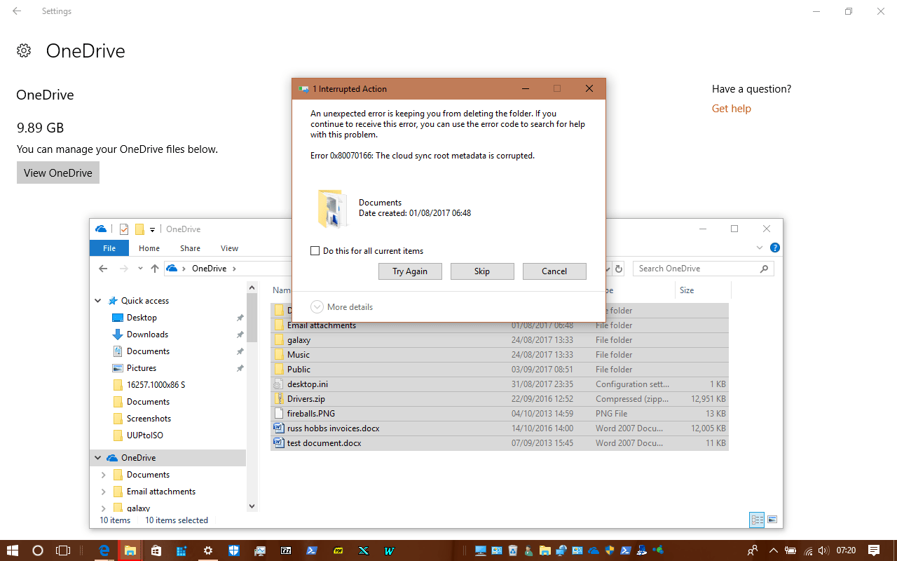Open the Get help link
The height and width of the screenshot is (561, 897).
coord(731,108)
